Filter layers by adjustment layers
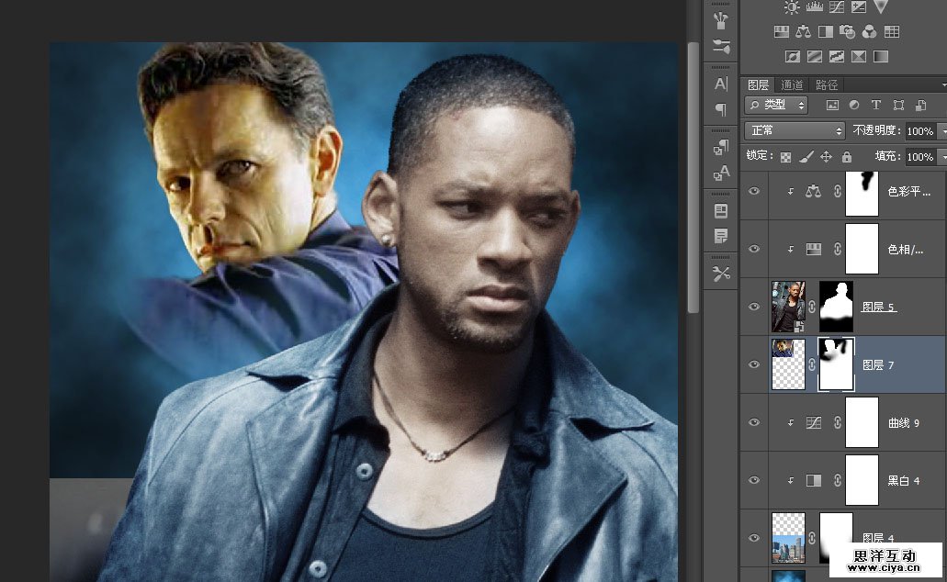947x582 pixels. pos(854,105)
